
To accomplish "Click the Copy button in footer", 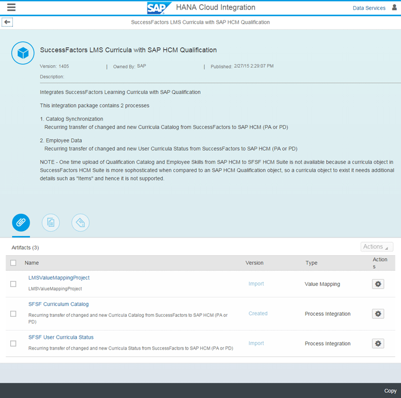I will click(390, 390).
